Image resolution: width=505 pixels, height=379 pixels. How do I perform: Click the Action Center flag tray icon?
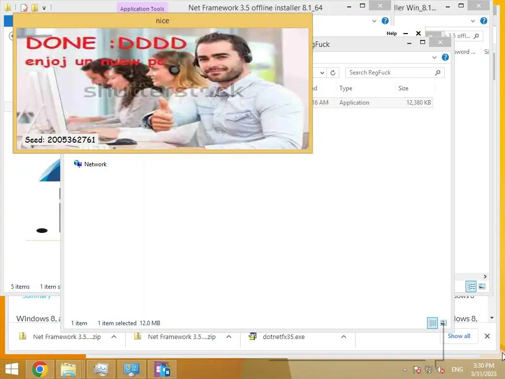[417, 370]
